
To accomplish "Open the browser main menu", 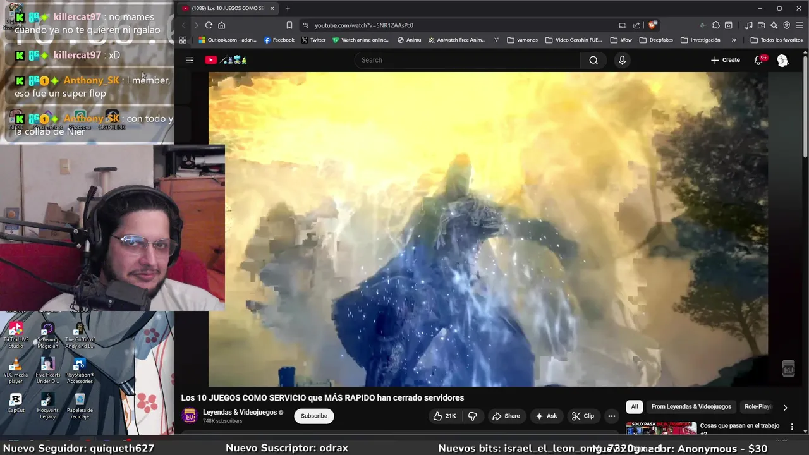I will [x=800, y=25].
